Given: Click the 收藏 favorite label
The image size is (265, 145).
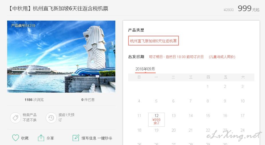Looking at the screenshot, I should click(25, 138).
